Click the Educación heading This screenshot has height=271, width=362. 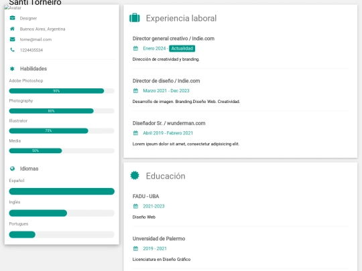(x=166, y=176)
